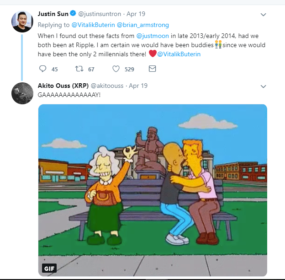
Task: Expand Akito Ouss tweet options chevron
Action: [x=263, y=86]
